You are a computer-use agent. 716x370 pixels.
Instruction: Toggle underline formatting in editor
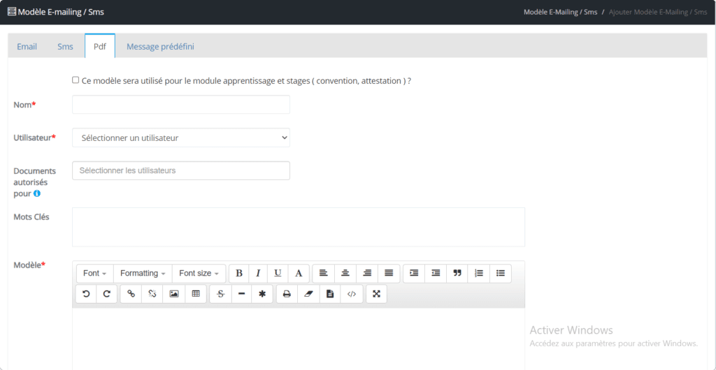(278, 274)
